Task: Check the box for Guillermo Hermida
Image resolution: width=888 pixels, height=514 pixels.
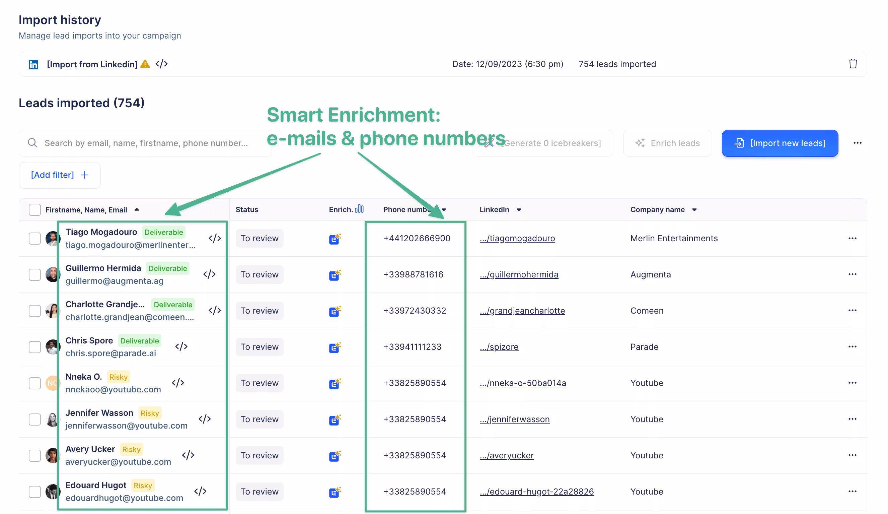Action: 34,275
